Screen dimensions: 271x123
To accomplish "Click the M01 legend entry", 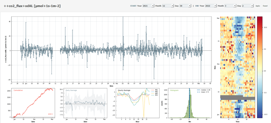I will click(155, 90).
